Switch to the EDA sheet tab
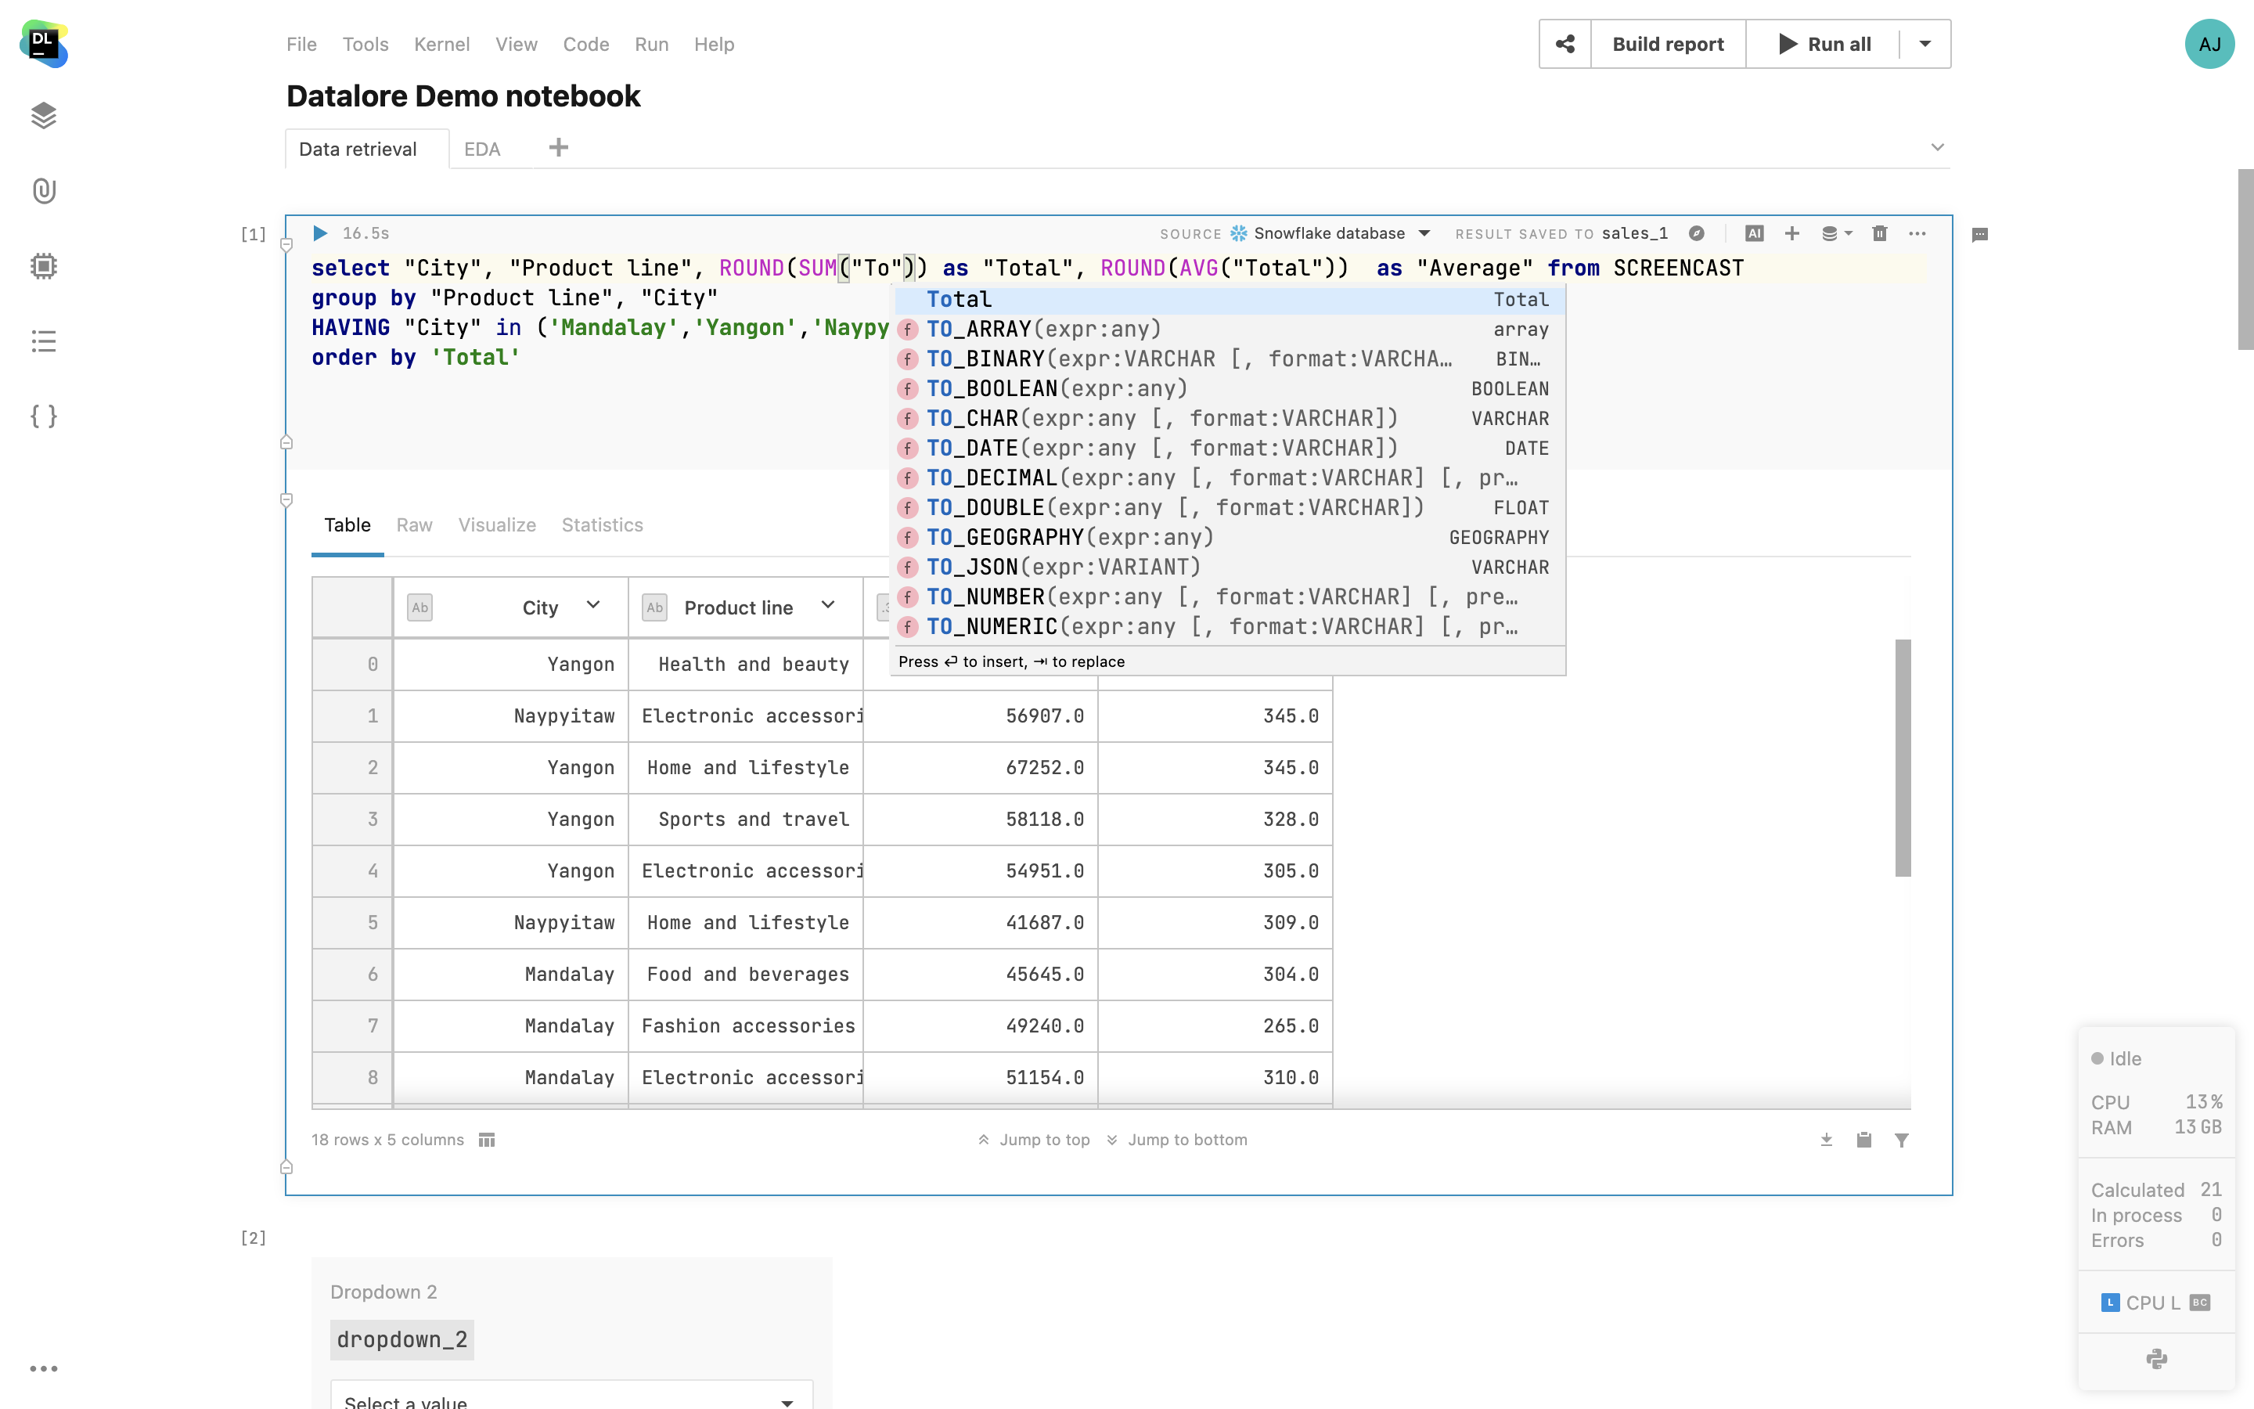2254x1409 pixels. tap(481, 149)
